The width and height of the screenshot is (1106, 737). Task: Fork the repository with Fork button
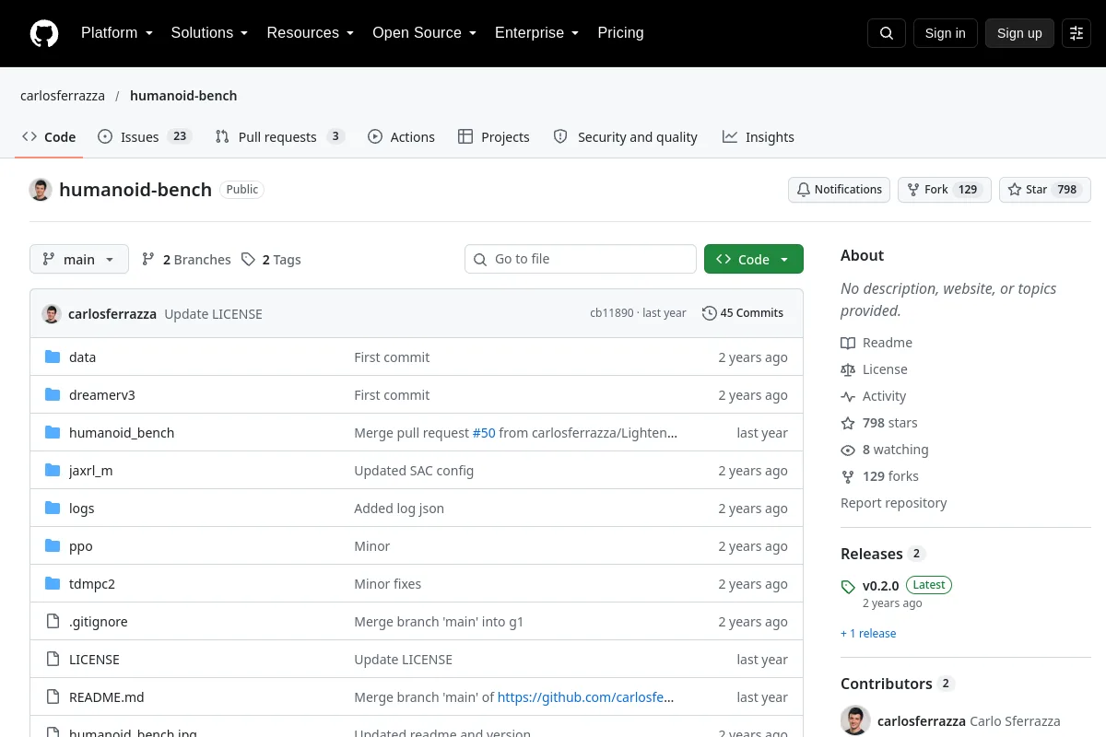(x=945, y=190)
